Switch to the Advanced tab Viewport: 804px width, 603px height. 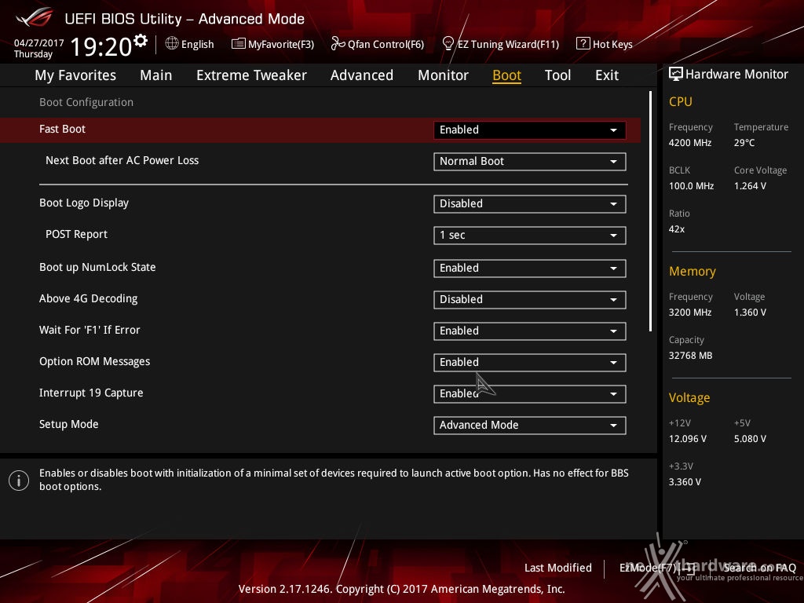(361, 75)
